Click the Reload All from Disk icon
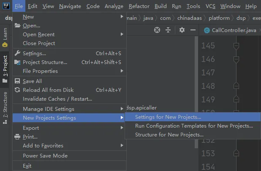261x171 pixels. tap(17, 90)
